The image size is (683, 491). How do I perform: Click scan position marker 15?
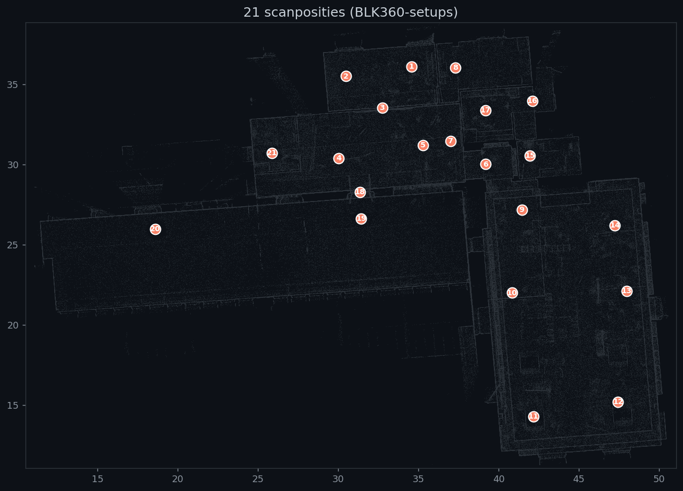(530, 156)
